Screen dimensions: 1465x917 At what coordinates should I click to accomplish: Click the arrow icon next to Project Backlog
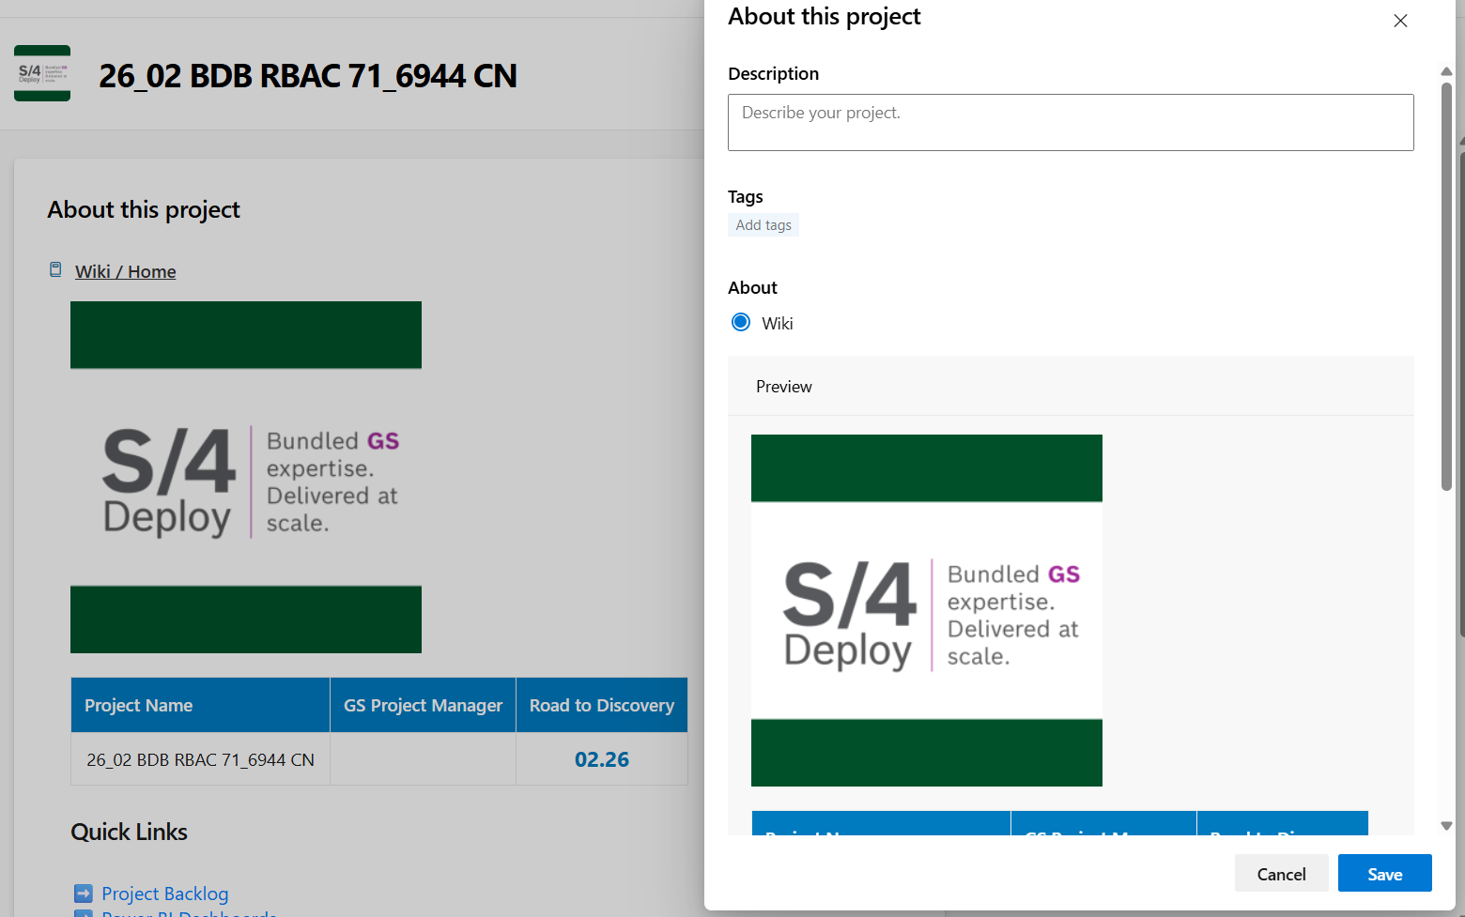coord(84,893)
